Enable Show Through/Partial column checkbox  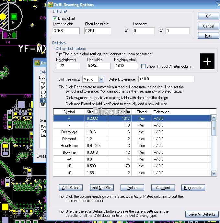[x=144, y=66]
